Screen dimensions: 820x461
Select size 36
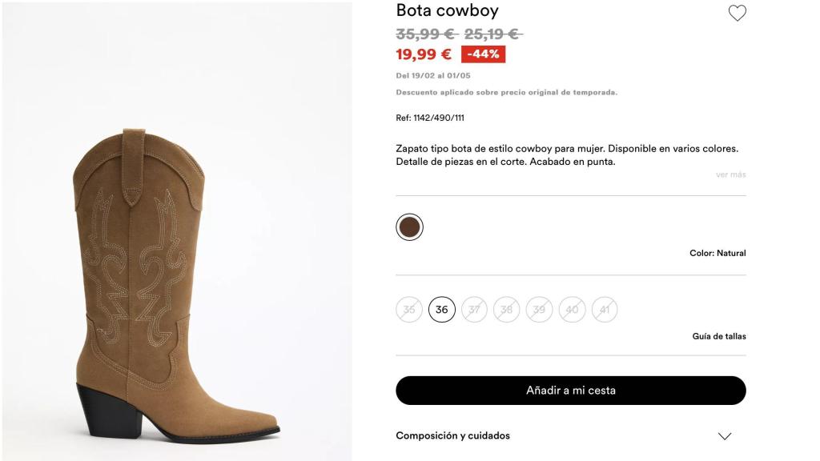[x=442, y=309]
